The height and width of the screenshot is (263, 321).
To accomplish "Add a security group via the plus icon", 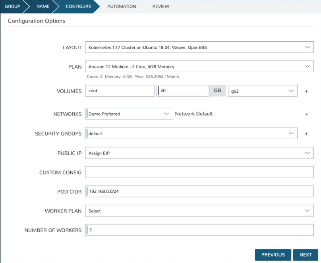I will 306,133.
